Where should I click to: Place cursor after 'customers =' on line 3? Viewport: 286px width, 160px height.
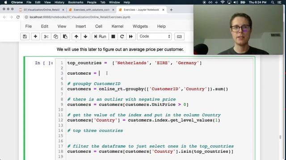[x=99, y=73]
